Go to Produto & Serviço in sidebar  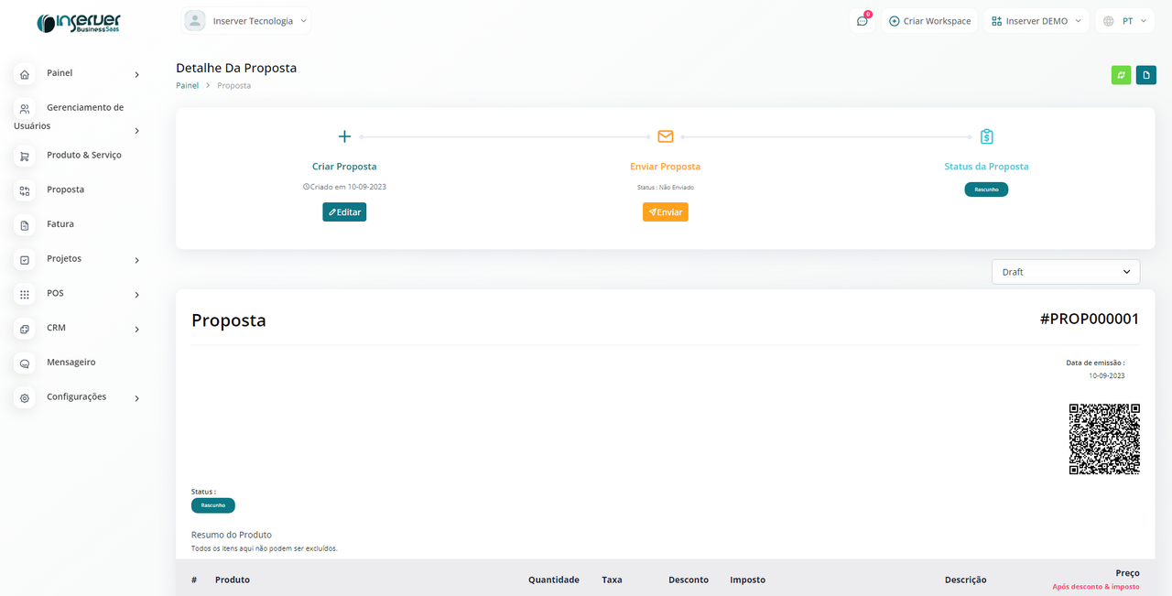coord(83,156)
